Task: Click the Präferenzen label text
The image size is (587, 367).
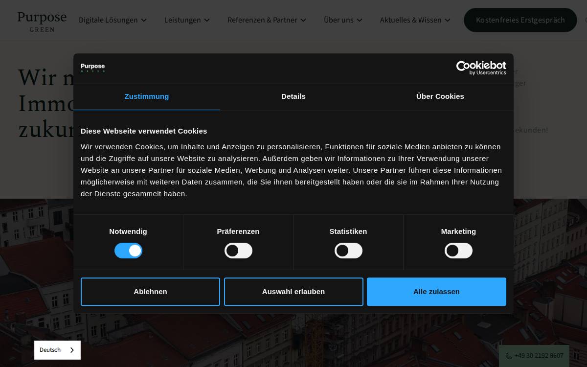Action: point(238,231)
